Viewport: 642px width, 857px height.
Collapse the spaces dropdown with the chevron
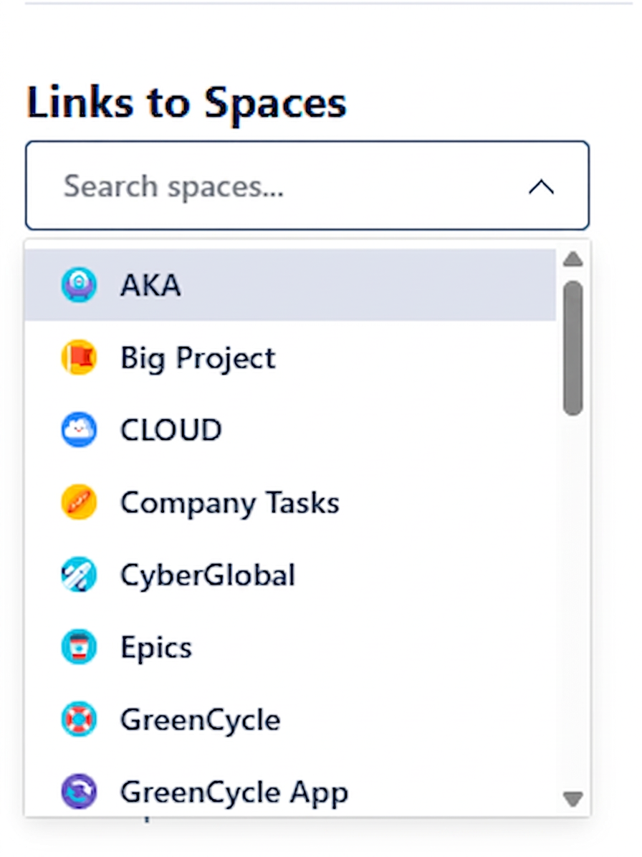point(541,187)
